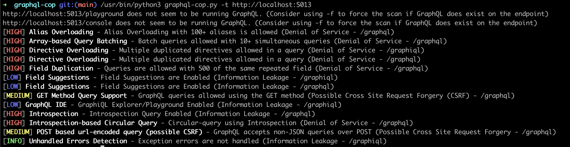Select the Array-based Query Batching title
Screen dimensions: 570x147
(x=78, y=41)
